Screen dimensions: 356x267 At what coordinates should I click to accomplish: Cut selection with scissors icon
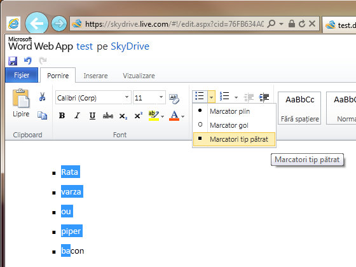(x=42, y=97)
